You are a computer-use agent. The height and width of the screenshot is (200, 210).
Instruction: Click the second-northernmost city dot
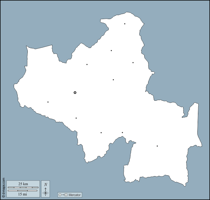[x=111, y=50]
